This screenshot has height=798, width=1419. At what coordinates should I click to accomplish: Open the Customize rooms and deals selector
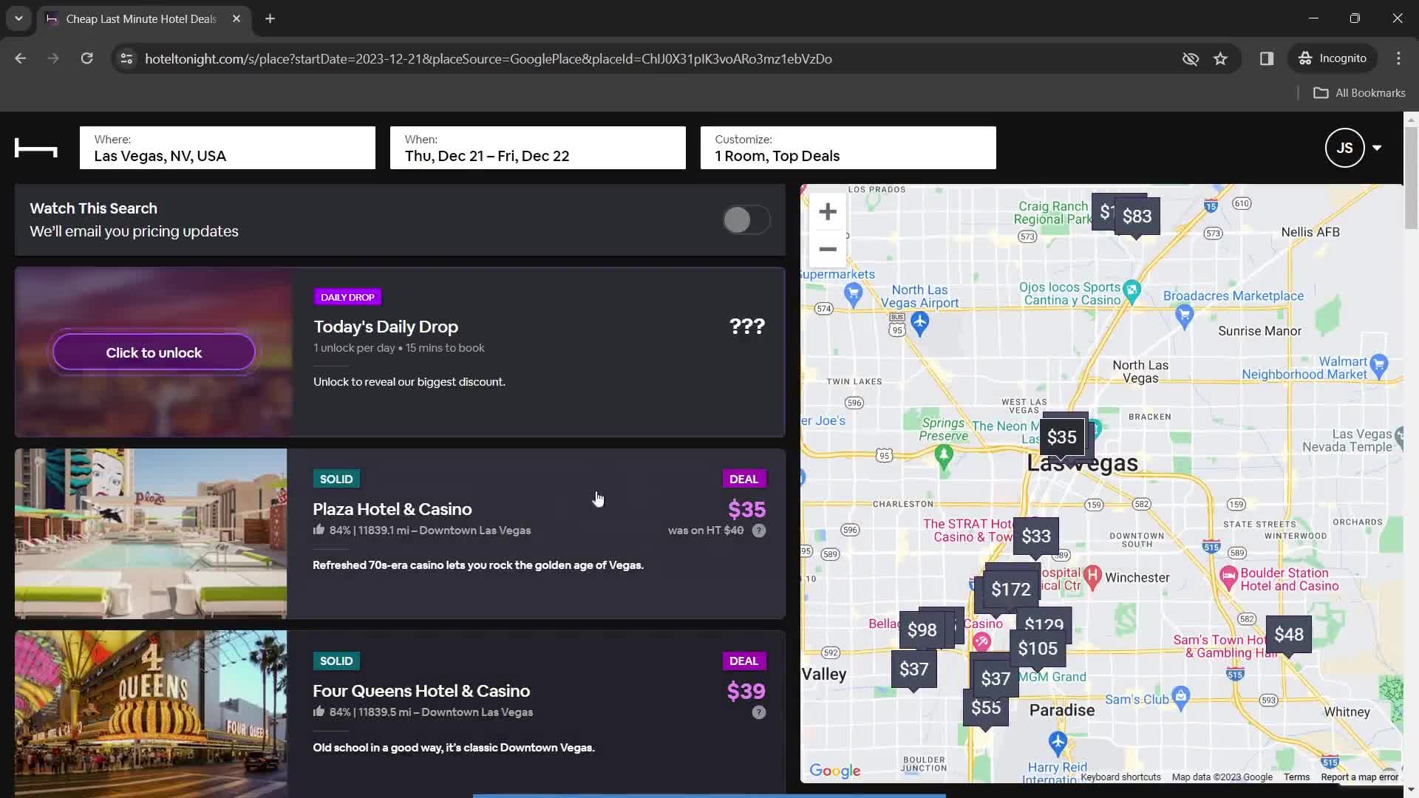[848, 148]
